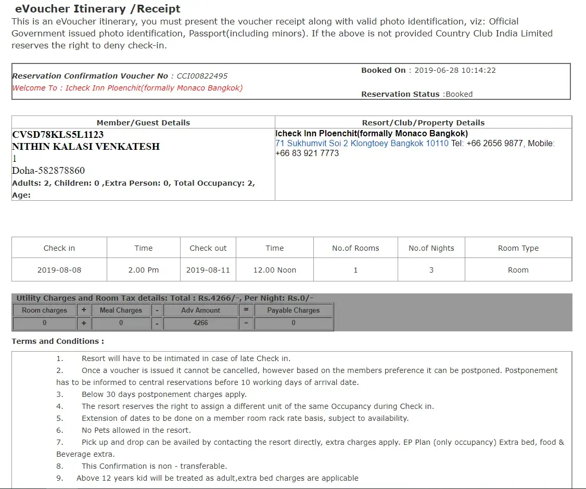Click the Resort/Club/Property Details header
Viewport: 586px width, 489px height.
pyautogui.click(x=423, y=123)
